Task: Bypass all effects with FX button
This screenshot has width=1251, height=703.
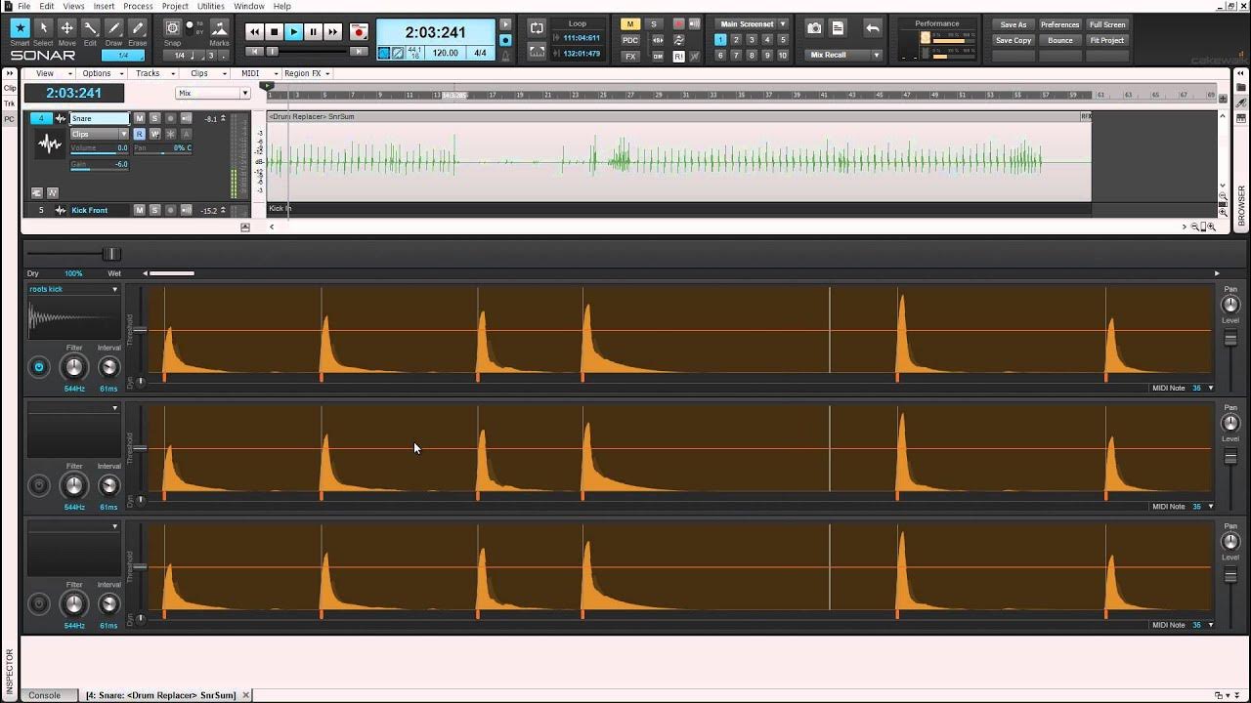Action: 630,57
